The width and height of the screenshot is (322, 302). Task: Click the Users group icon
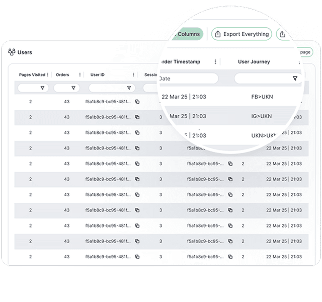(x=12, y=52)
